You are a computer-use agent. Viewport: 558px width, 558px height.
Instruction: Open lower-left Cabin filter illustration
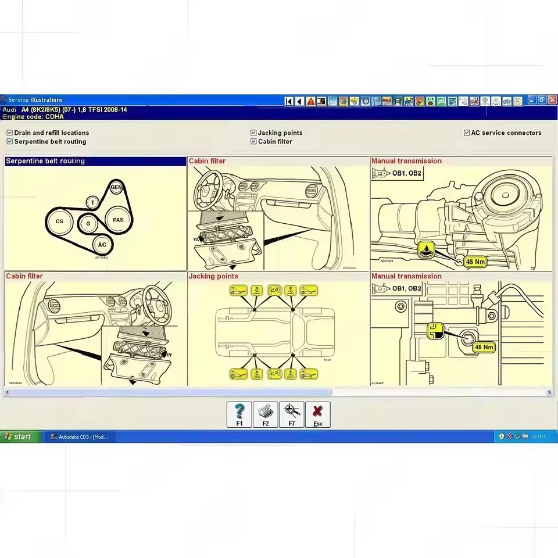96,333
